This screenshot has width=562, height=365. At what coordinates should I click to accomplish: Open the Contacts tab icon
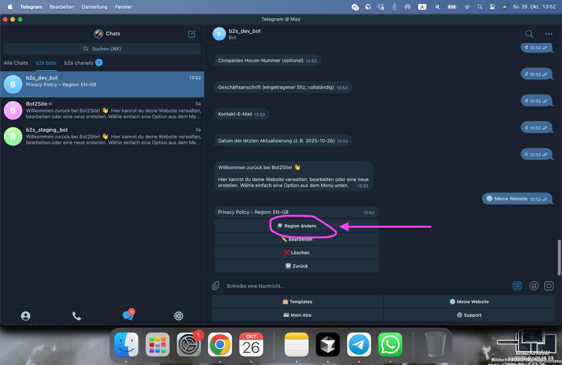(25, 316)
